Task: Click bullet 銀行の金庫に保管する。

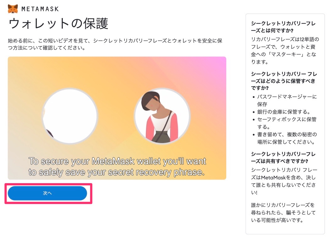Action: click(284, 112)
